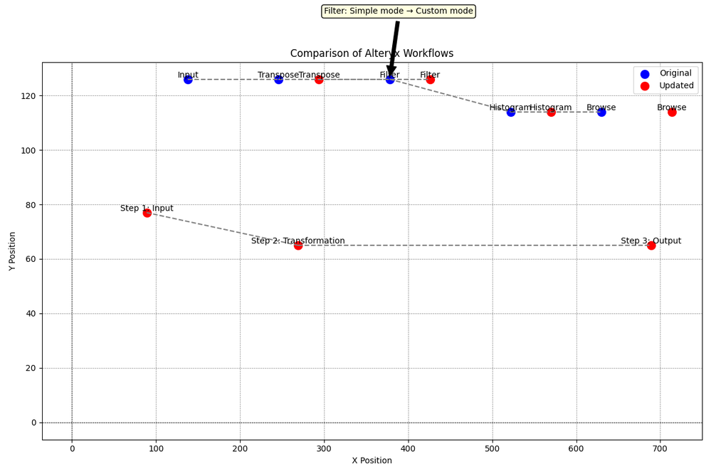Click the blue Input data point
This screenshot has height=474, width=711.
tap(188, 80)
